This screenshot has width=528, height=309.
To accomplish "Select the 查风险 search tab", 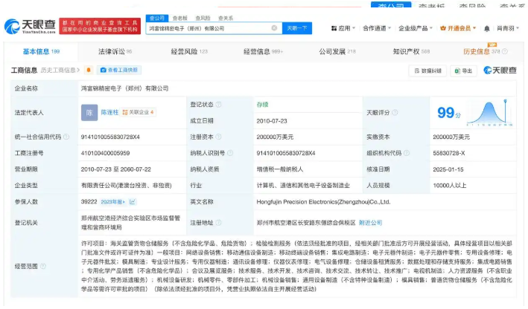I will pyautogui.click(x=203, y=18).
